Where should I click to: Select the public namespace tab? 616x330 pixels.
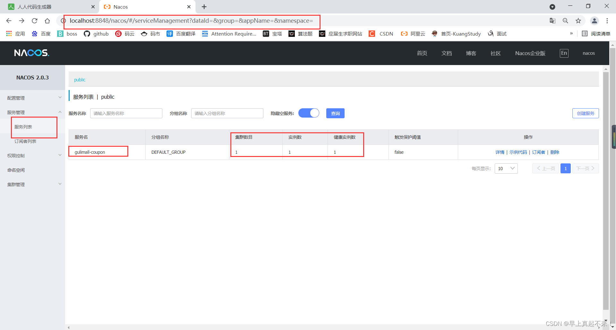(x=80, y=80)
